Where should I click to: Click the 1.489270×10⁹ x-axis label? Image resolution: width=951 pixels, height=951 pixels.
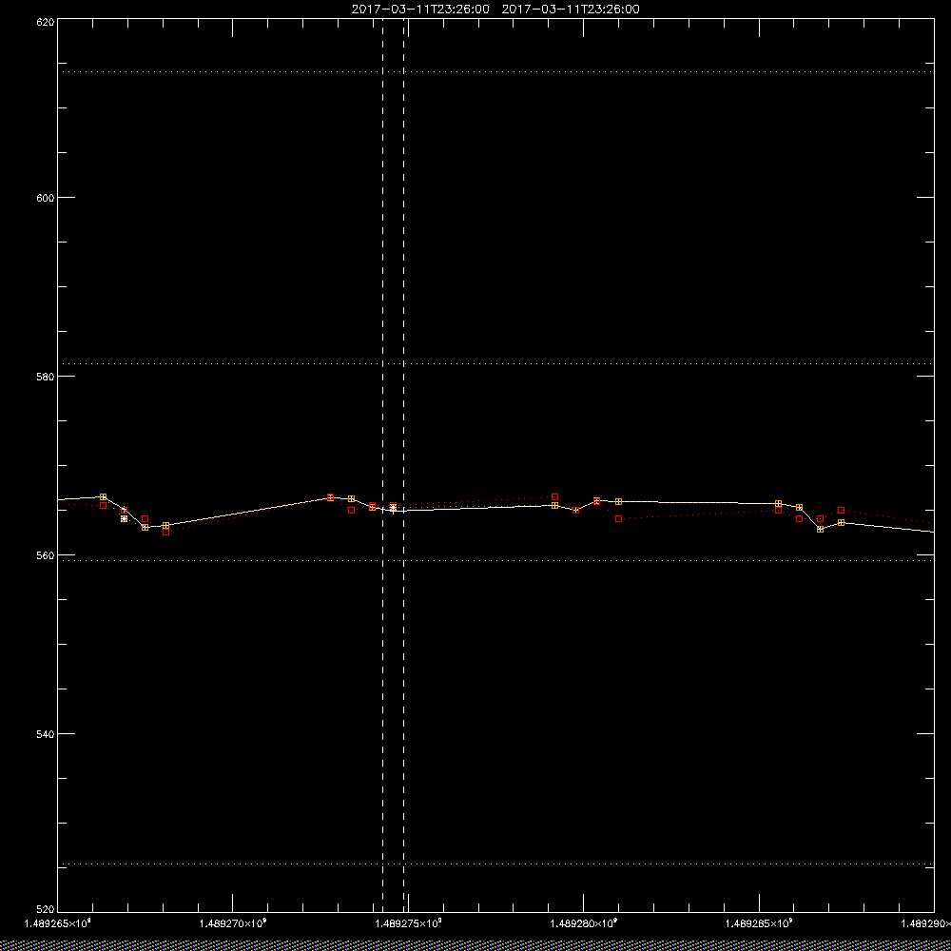pos(233,923)
